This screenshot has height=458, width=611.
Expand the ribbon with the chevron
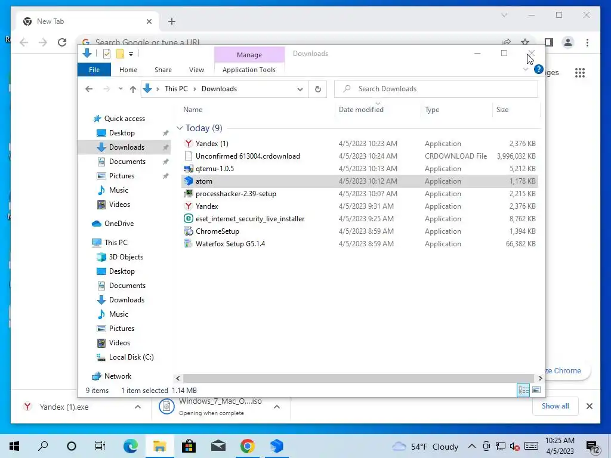pos(526,69)
